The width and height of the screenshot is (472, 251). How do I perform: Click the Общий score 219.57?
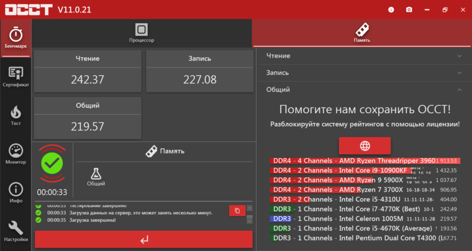coord(88,126)
